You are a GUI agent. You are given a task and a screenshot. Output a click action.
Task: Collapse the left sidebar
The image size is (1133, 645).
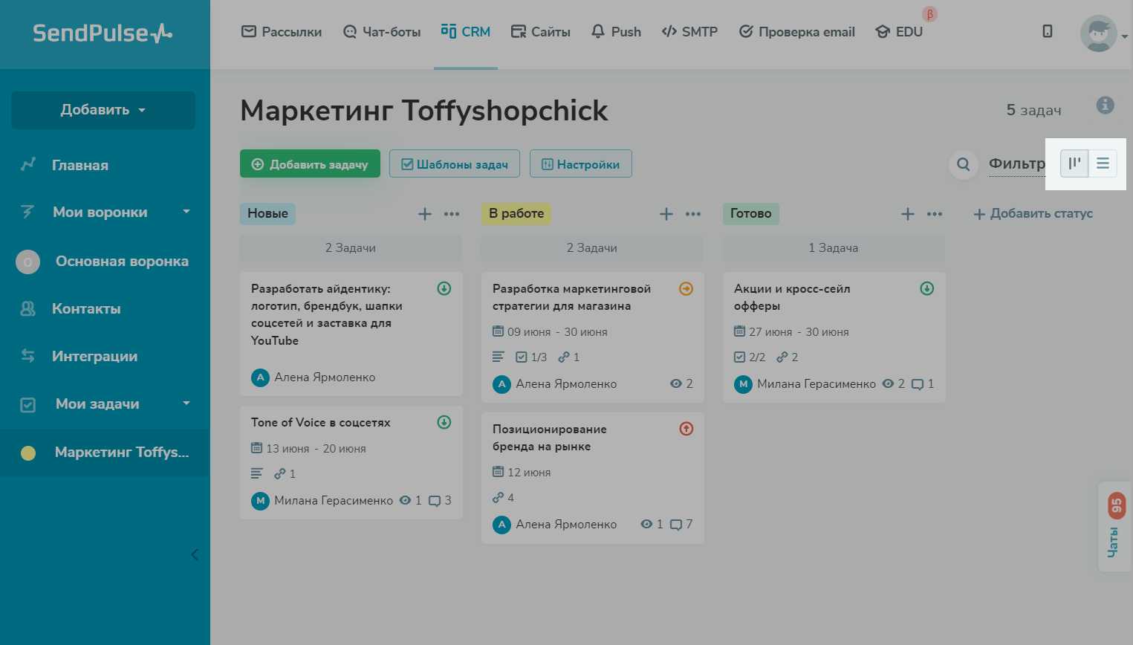coord(195,554)
